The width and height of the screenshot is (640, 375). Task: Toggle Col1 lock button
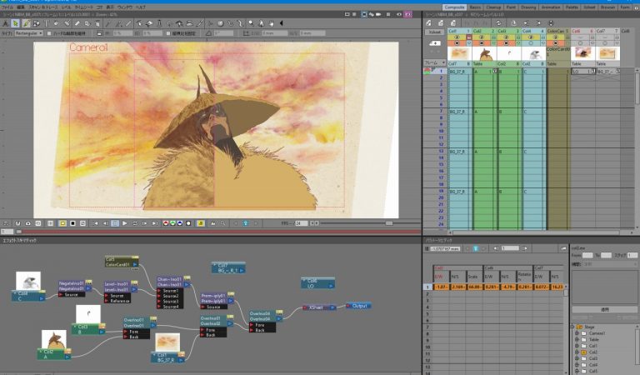[469, 37]
